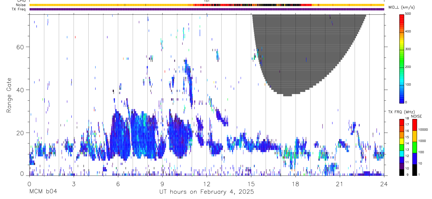Image resolution: width=432 pixels, height=199 pixels.
Task: Click the '200' value on WID color bar
Action: click(x=408, y=67)
